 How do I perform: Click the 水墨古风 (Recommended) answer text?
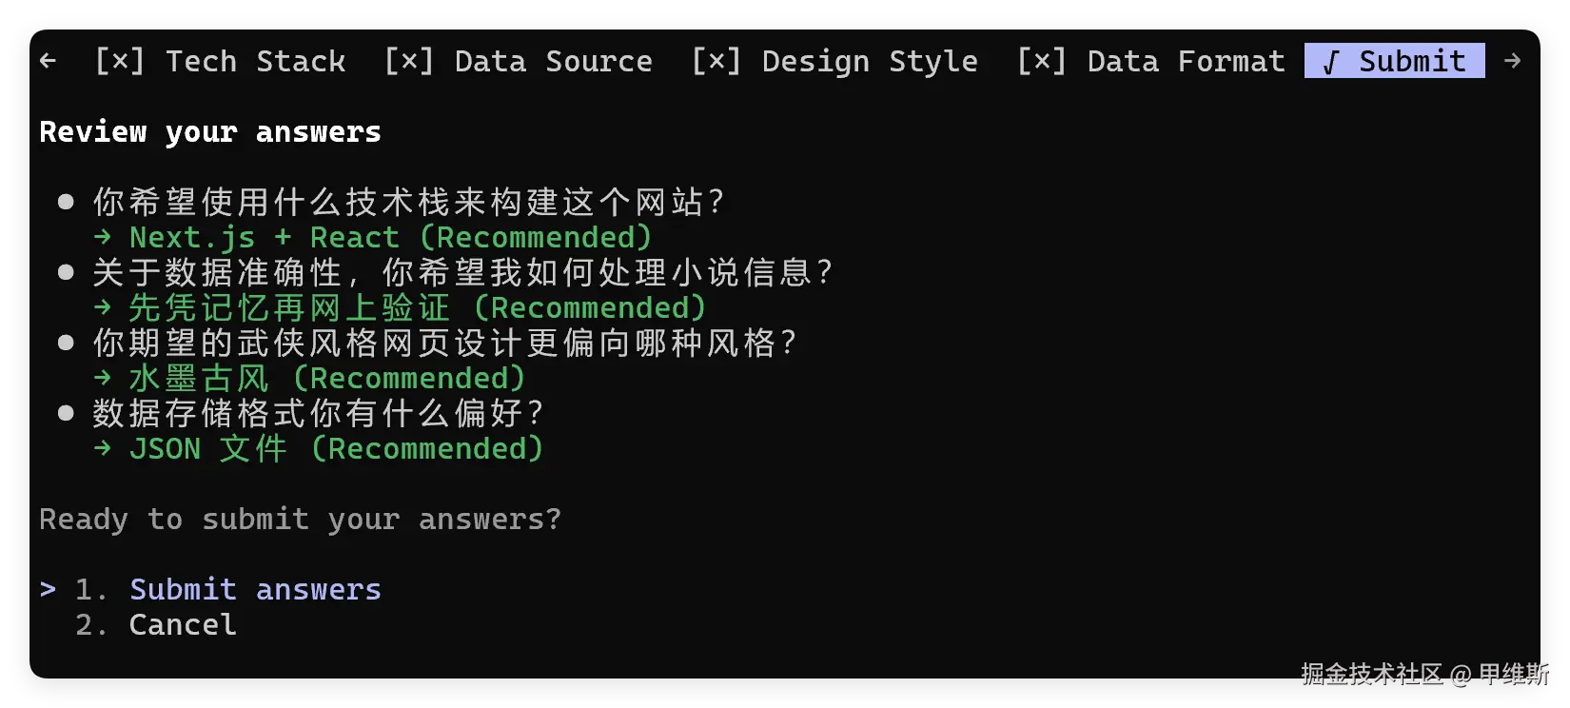(x=327, y=379)
